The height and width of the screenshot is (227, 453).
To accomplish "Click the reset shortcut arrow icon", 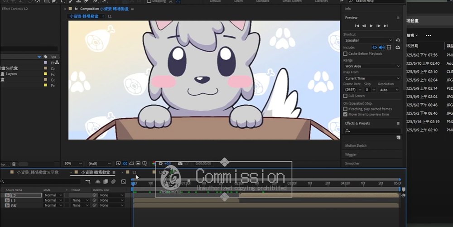I will tap(398, 40).
